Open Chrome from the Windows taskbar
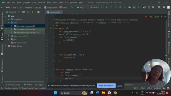The width and height of the screenshot is (171, 96). click(115, 93)
